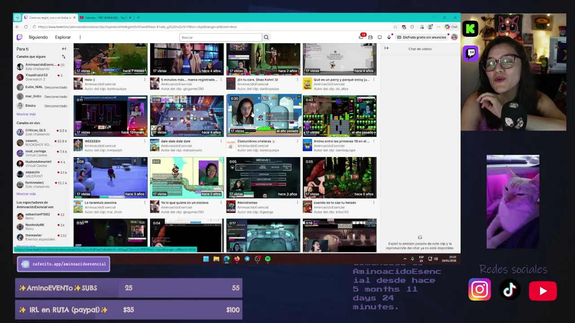Open options menu for #dondramas clip
Viewport: 575px width, 323px height.
coord(297,203)
